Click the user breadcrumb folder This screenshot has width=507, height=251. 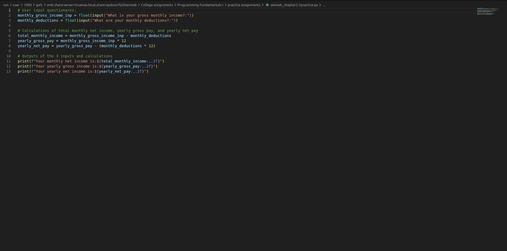tap(16, 5)
